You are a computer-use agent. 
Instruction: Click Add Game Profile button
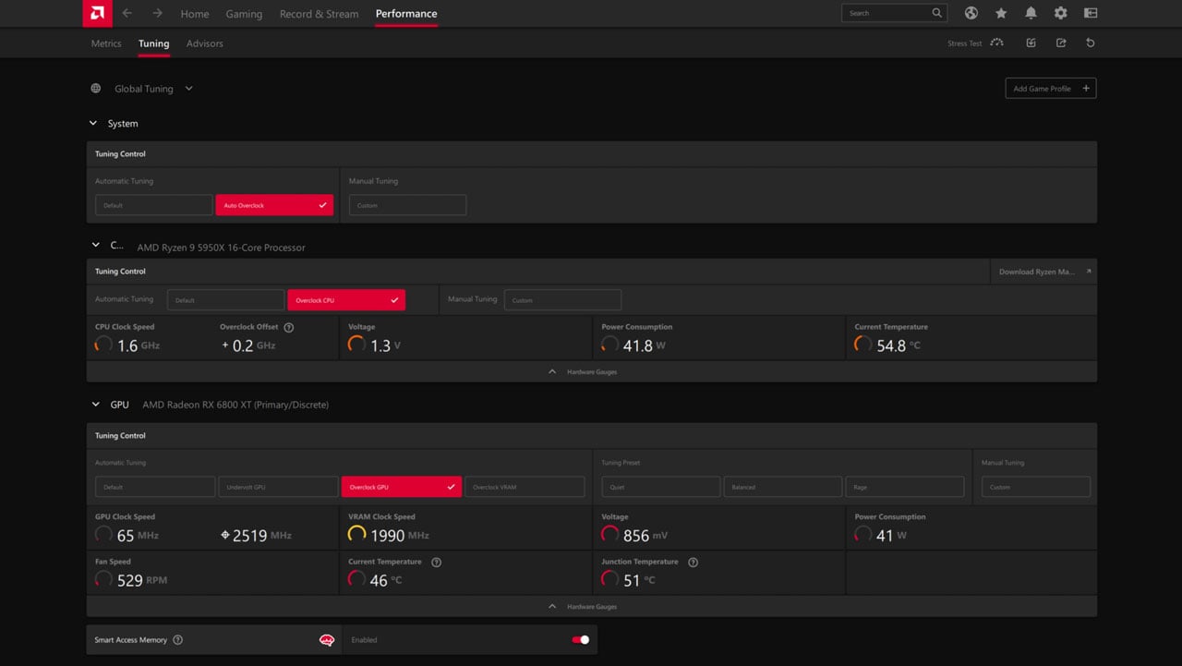click(1051, 89)
